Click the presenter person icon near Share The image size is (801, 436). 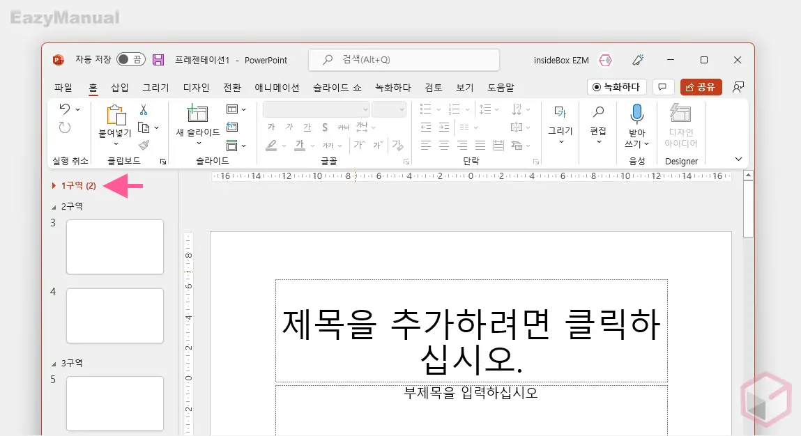[738, 87]
